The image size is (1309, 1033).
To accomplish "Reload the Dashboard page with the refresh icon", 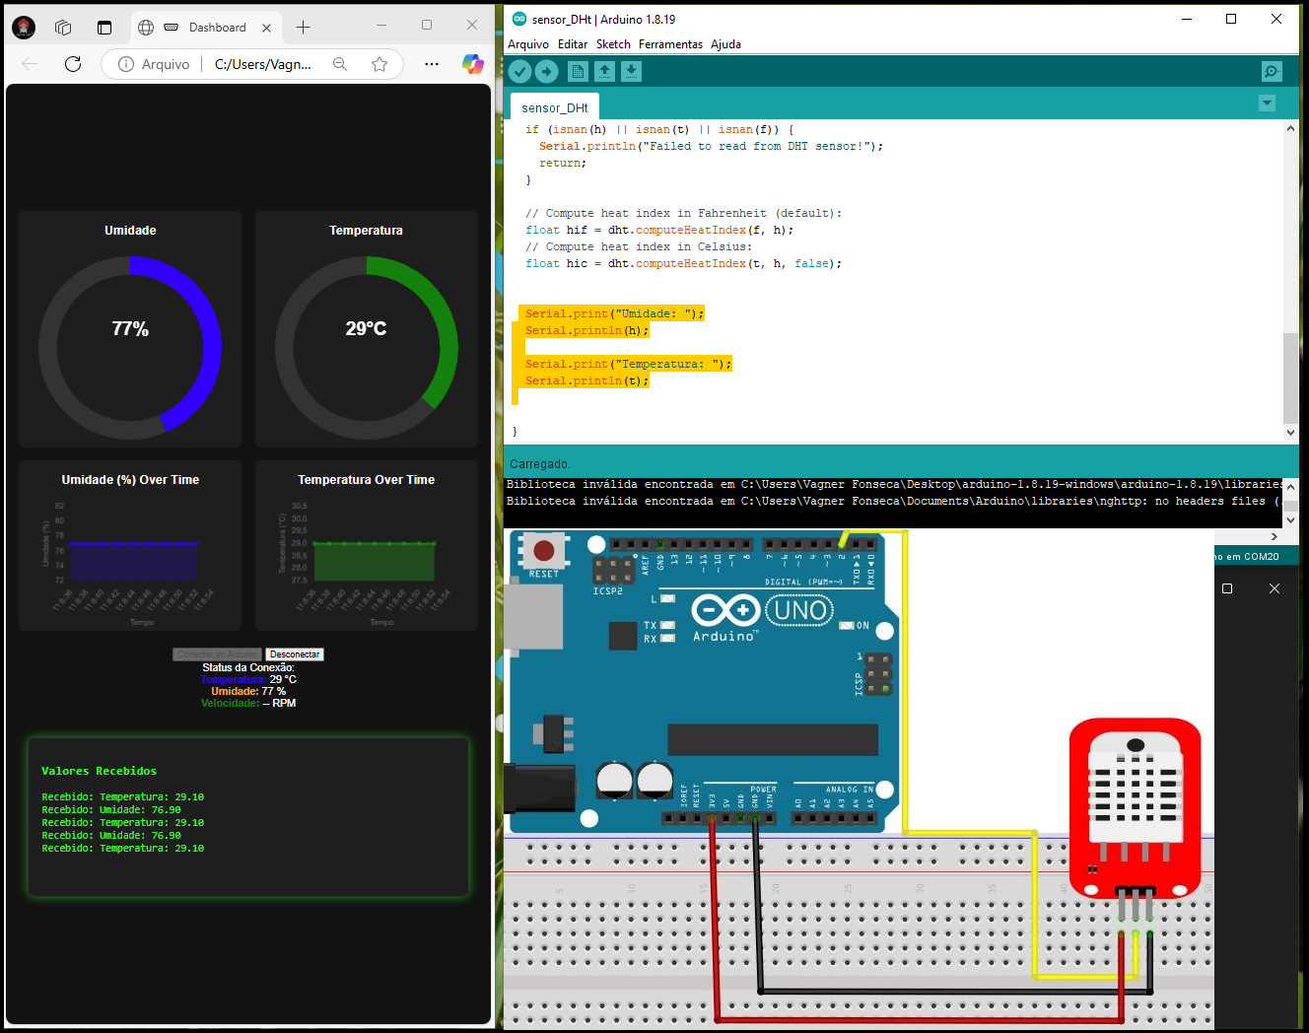I will point(72,62).
